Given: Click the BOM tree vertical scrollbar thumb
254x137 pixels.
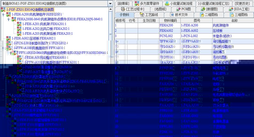Looking at the screenshot, I should (x=111, y=34).
